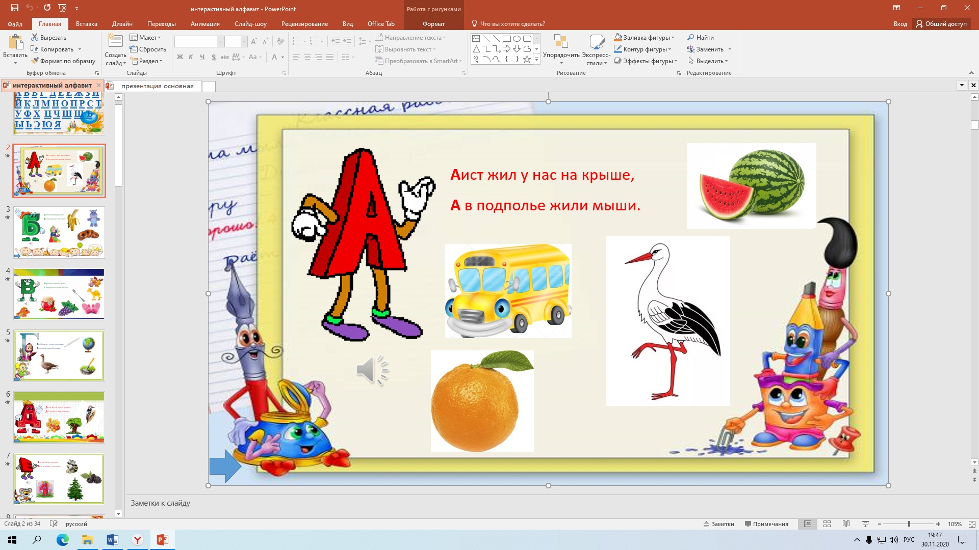Screen dimensions: 979x550
Task: Select slide 3 thumbnail with letter Б
Action: pos(59,233)
